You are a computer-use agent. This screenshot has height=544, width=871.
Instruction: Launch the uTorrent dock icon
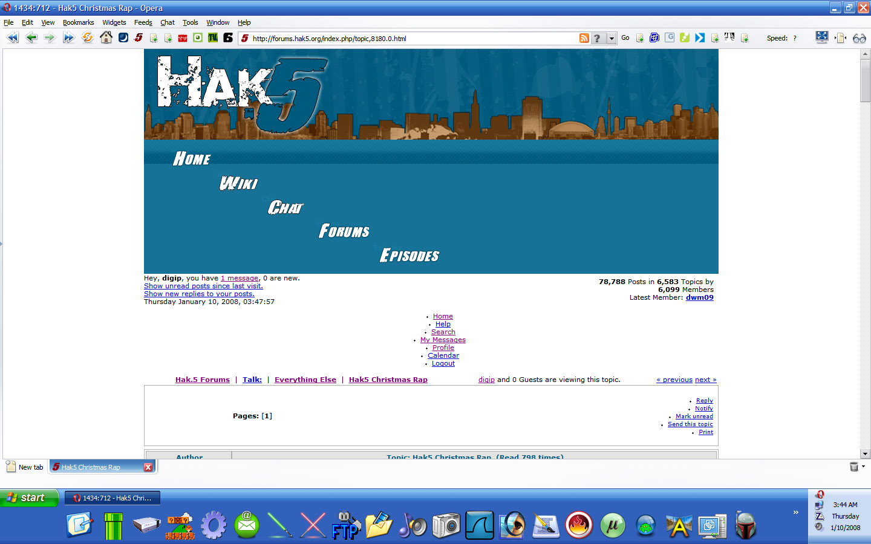612,526
